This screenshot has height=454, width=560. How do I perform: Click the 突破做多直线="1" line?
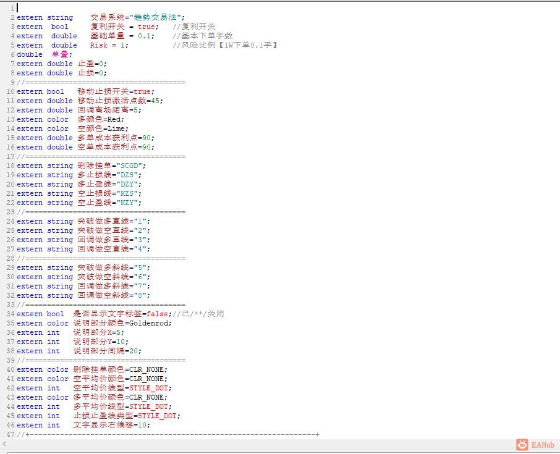coord(83,221)
